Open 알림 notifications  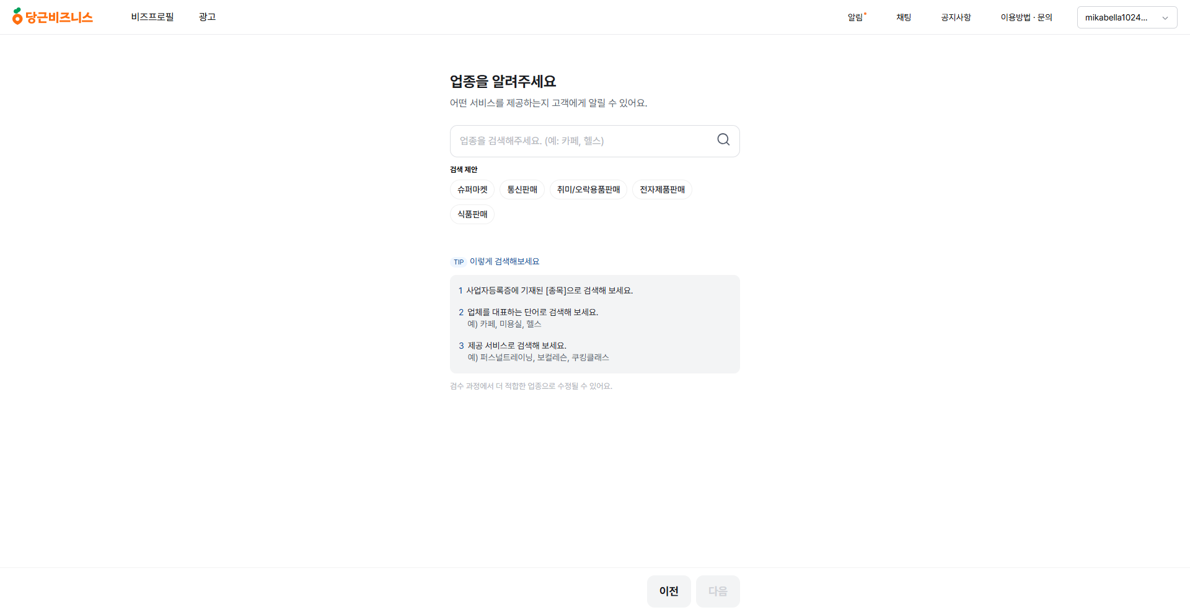pos(856,17)
